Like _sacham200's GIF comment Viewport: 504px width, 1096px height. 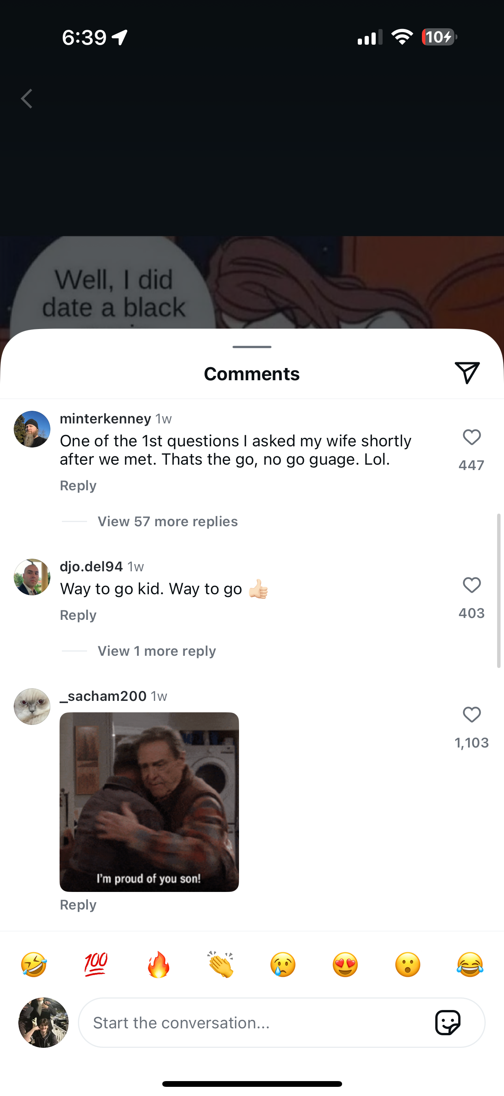(471, 715)
